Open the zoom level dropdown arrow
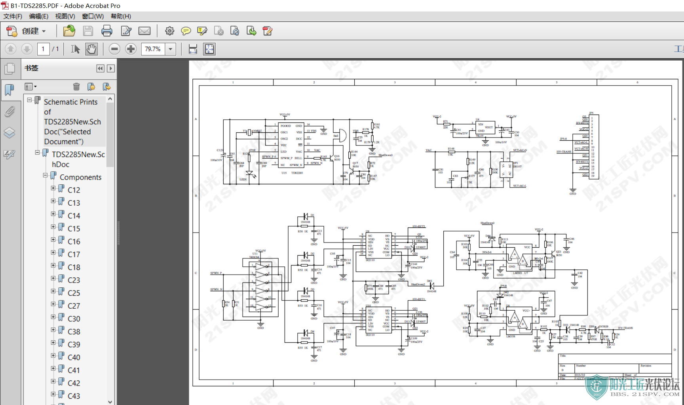 click(x=171, y=49)
